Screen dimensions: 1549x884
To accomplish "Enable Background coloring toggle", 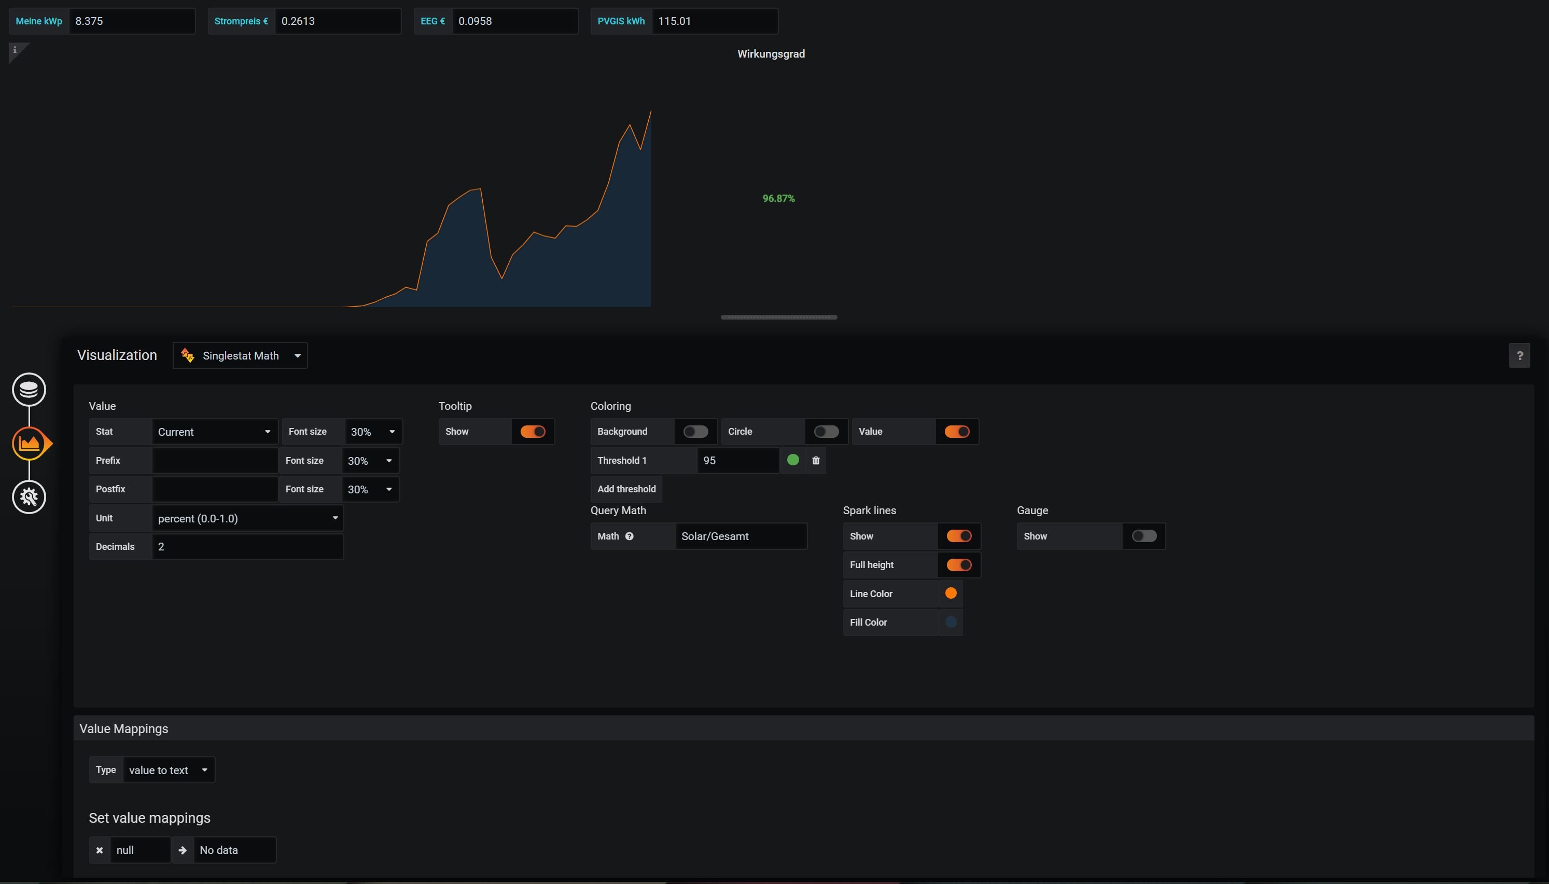I will (x=695, y=432).
